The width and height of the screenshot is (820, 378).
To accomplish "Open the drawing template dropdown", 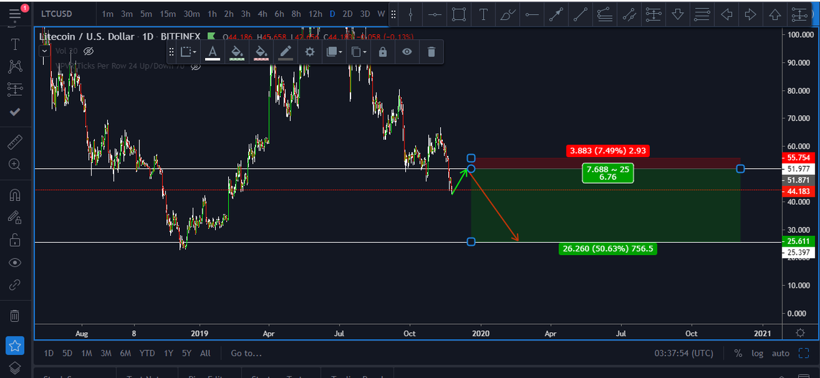I will pyautogui.click(x=188, y=51).
